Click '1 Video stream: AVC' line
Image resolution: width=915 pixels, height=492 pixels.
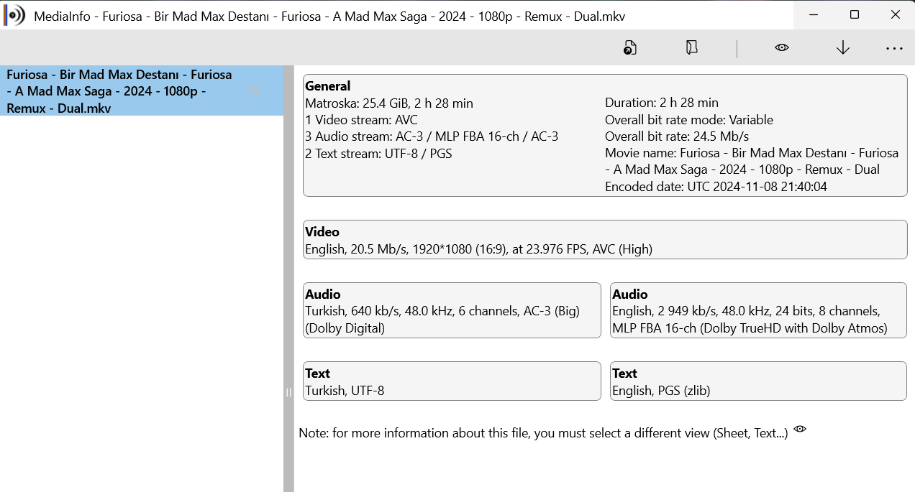point(361,120)
